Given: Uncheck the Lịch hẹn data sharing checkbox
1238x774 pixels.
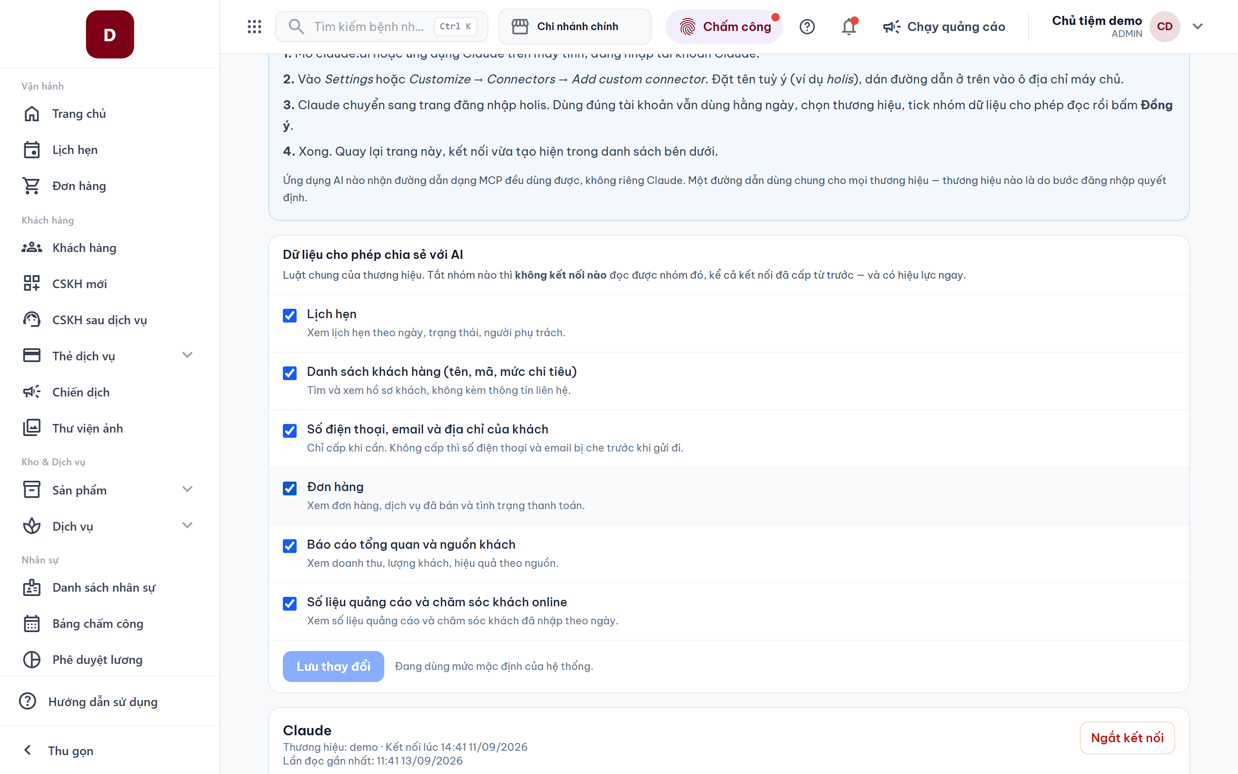Looking at the screenshot, I should tap(290, 315).
